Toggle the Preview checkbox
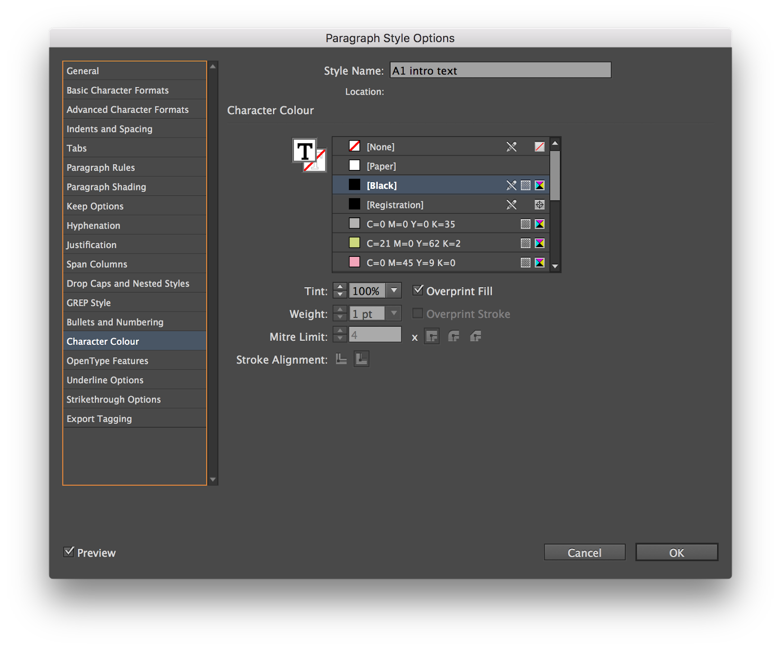Screen dimensions: 781x649 pos(69,552)
